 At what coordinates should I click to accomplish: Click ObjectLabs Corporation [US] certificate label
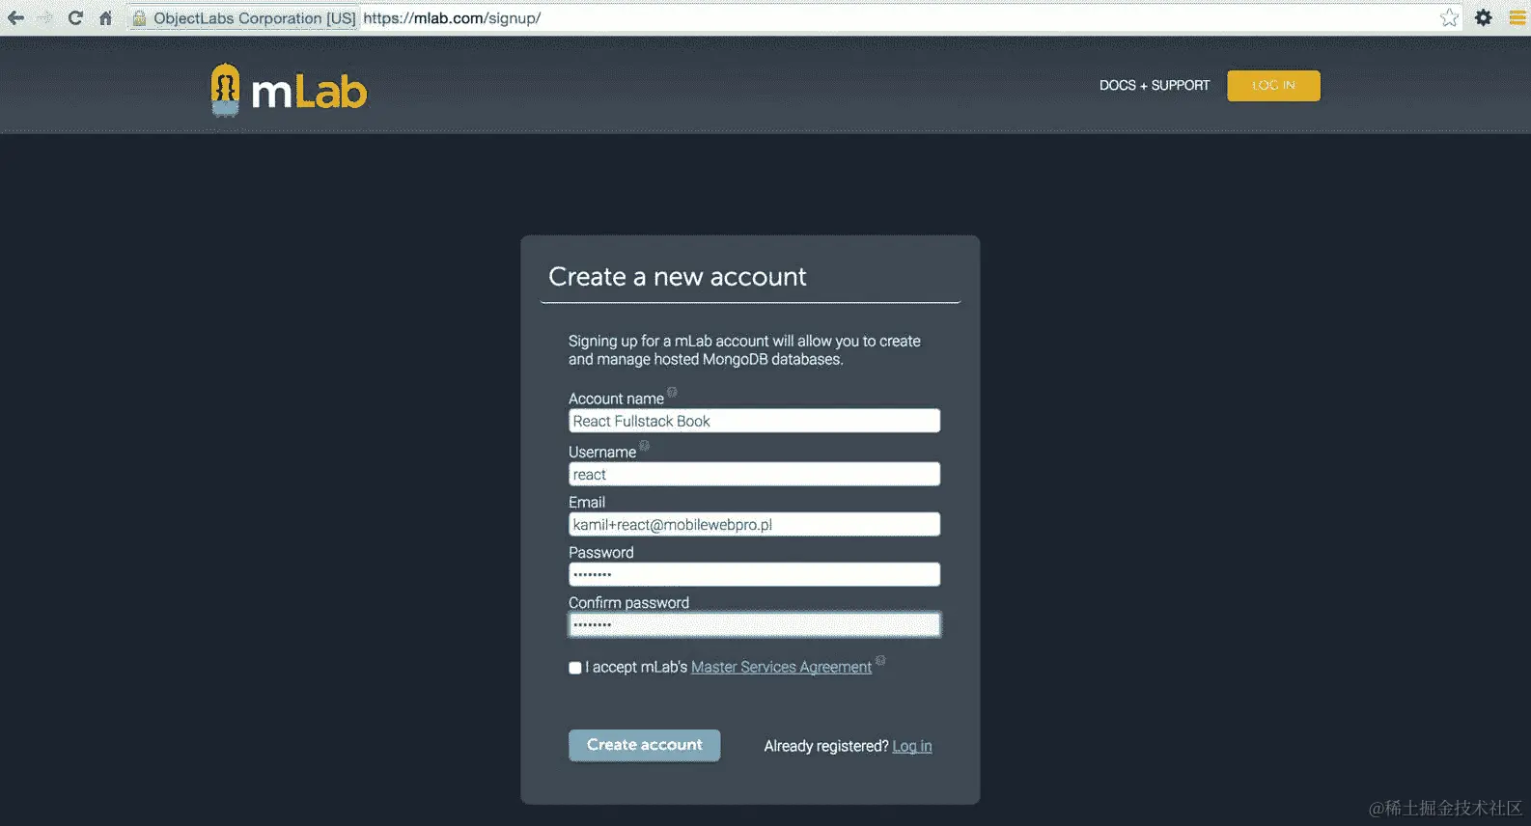(255, 18)
